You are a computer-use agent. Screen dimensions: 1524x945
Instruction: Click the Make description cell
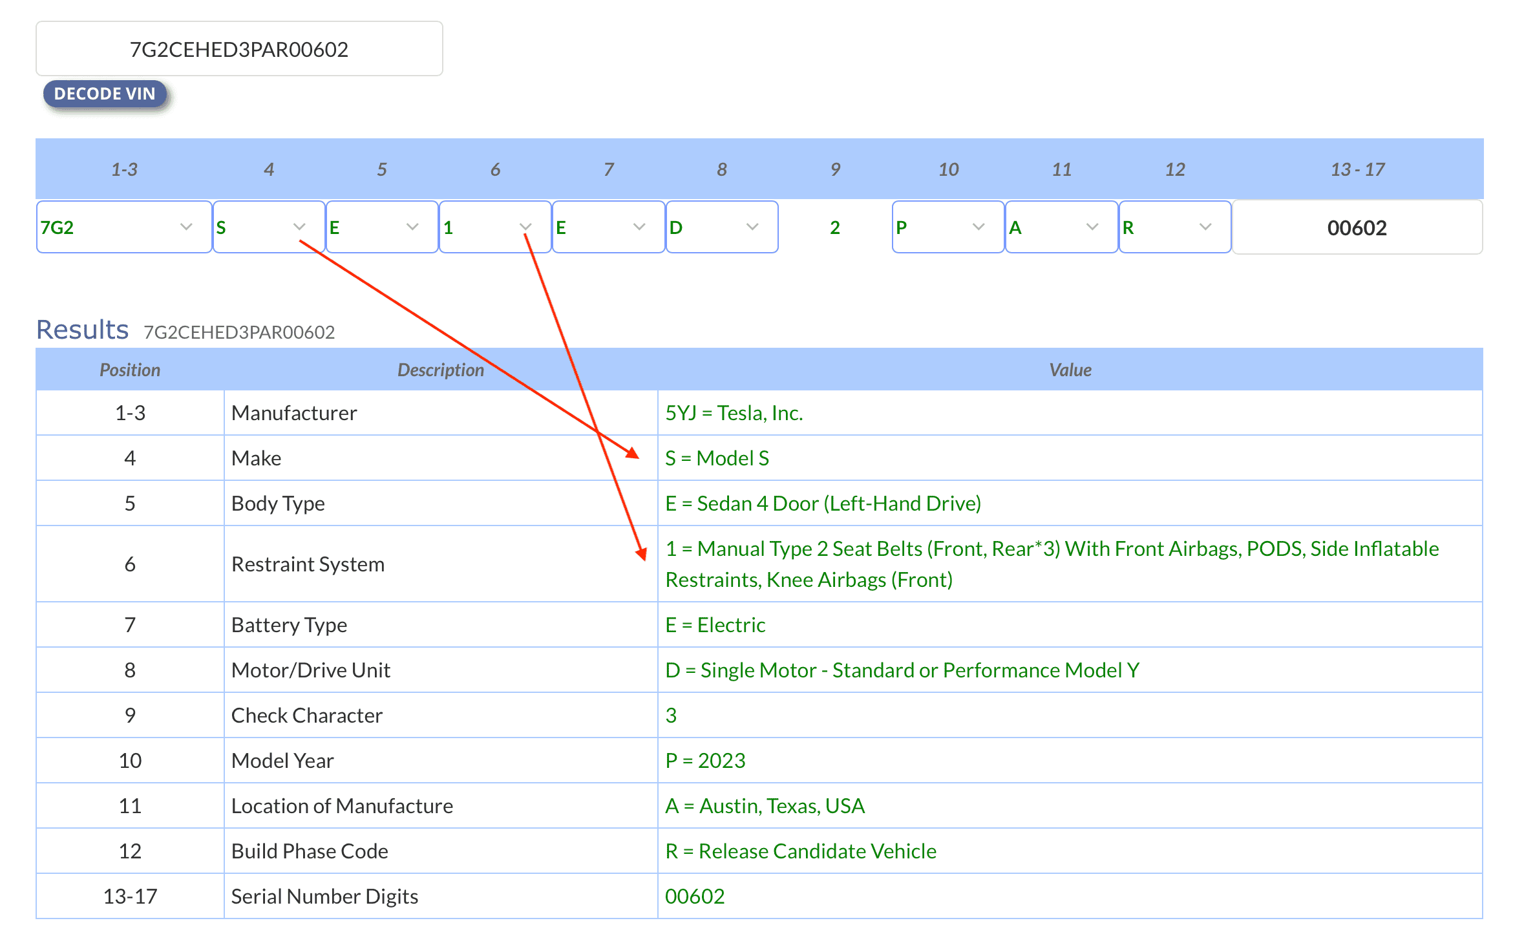[x=441, y=458]
